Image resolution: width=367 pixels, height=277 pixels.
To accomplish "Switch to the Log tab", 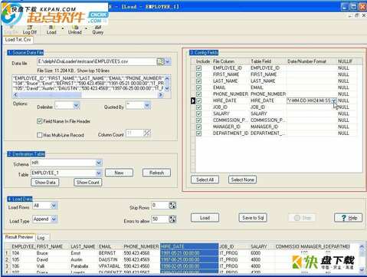I will click(x=41, y=238).
